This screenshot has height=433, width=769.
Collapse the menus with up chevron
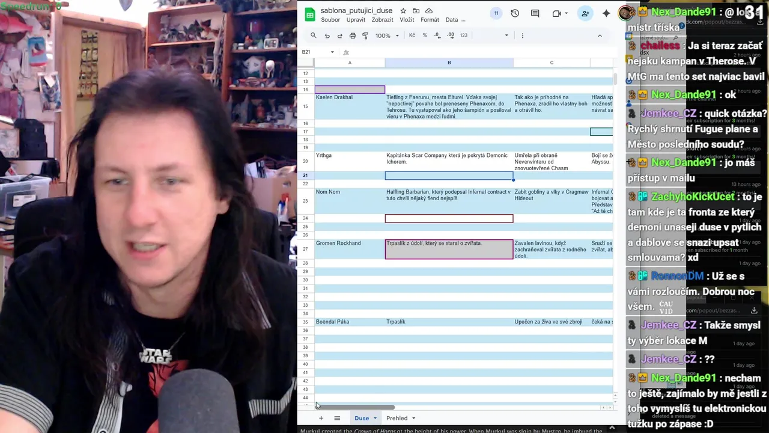coord(600,35)
